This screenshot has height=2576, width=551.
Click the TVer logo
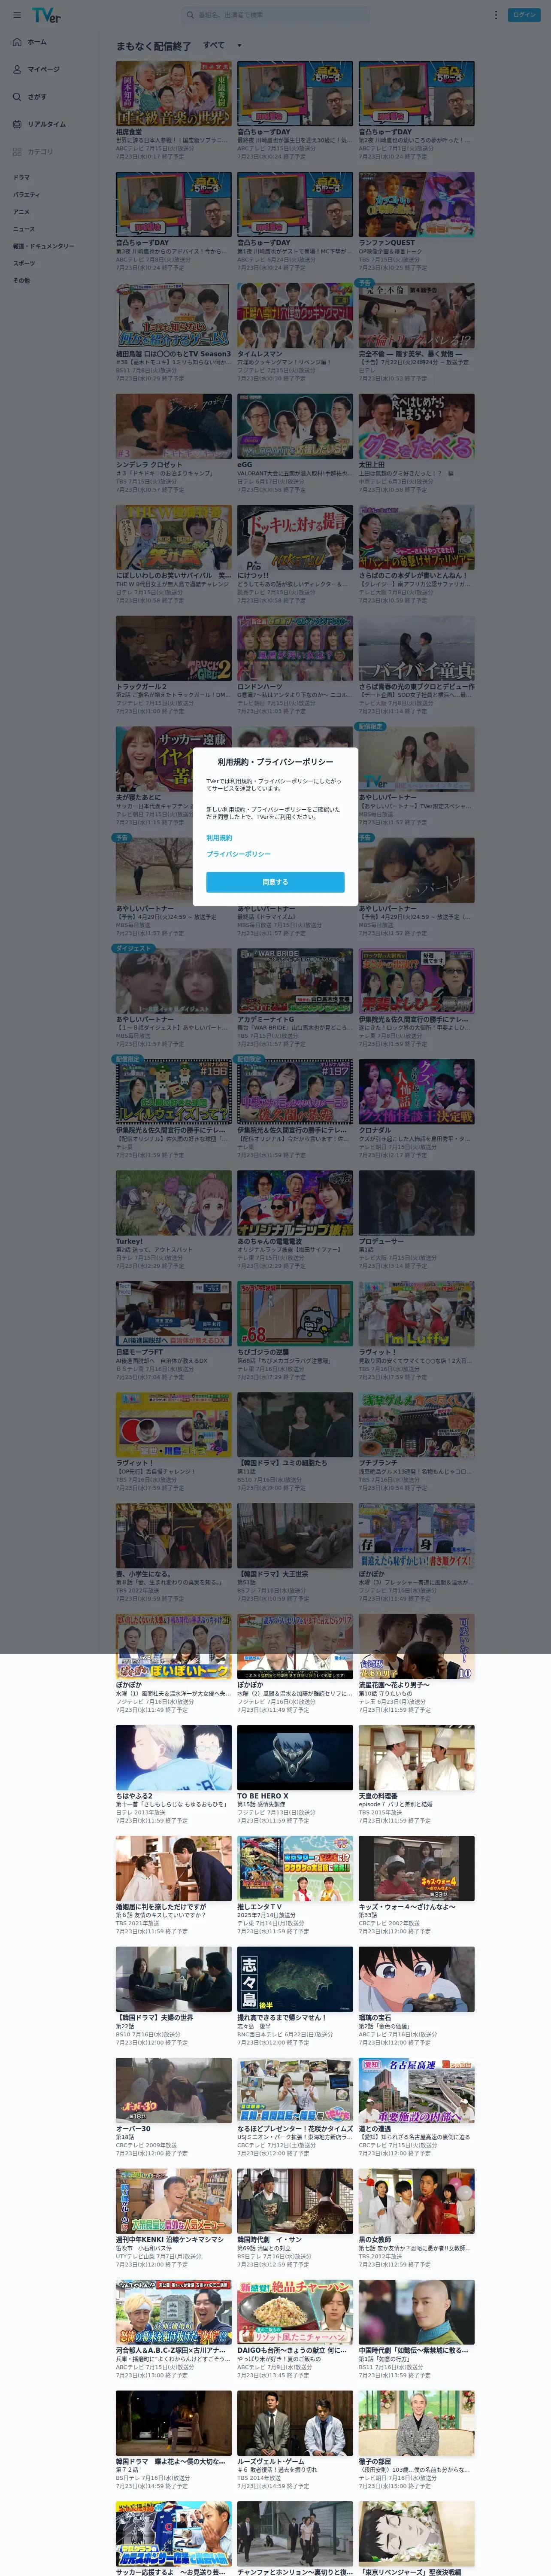click(x=46, y=15)
